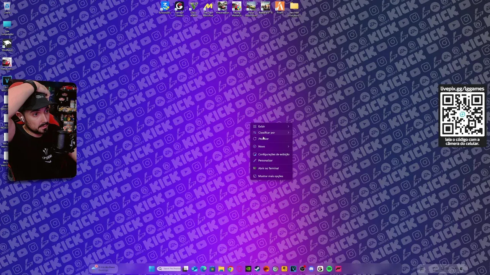490x275 pixels.
Task: Open Spotify from the taskbar
Action: (329, 269)
